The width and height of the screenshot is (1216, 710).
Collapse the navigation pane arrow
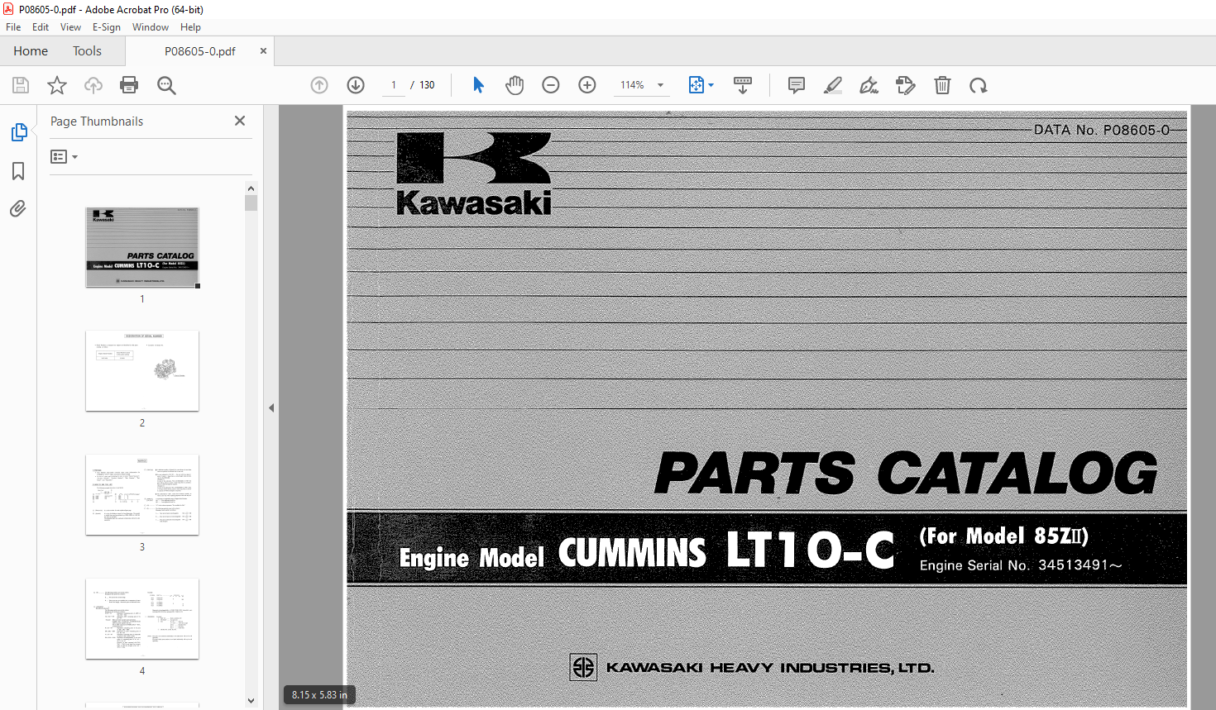coord(271,407)
